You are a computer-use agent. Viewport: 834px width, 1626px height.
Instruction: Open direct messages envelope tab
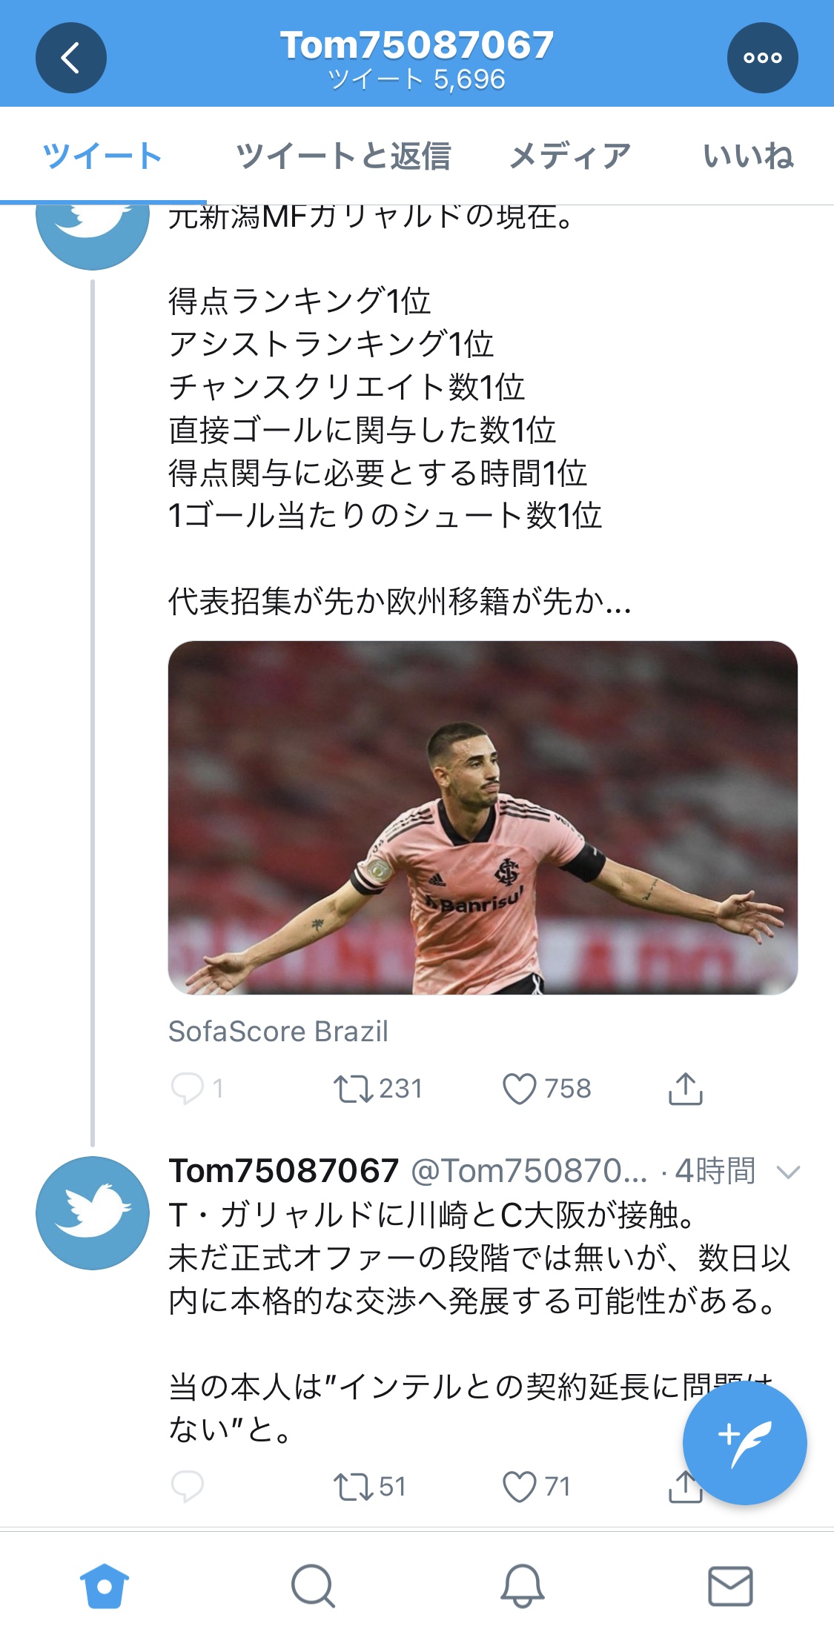click(730, 1585)
